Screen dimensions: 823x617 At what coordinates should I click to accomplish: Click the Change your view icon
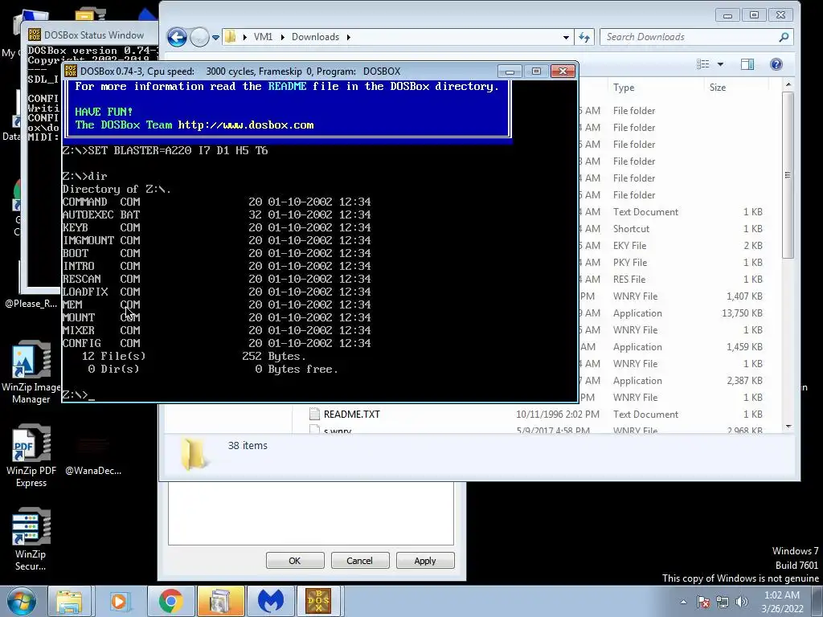pos(703,64)
